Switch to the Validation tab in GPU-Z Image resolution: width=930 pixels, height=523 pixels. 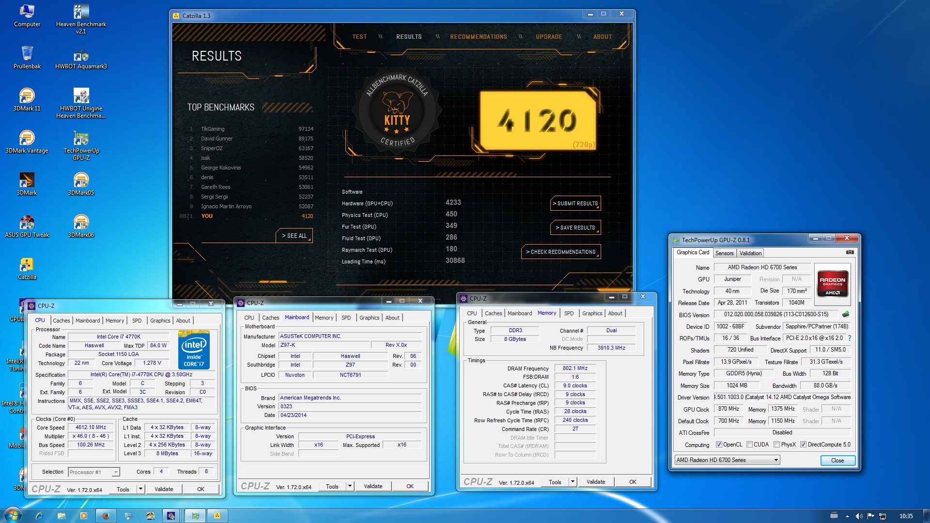750,253
